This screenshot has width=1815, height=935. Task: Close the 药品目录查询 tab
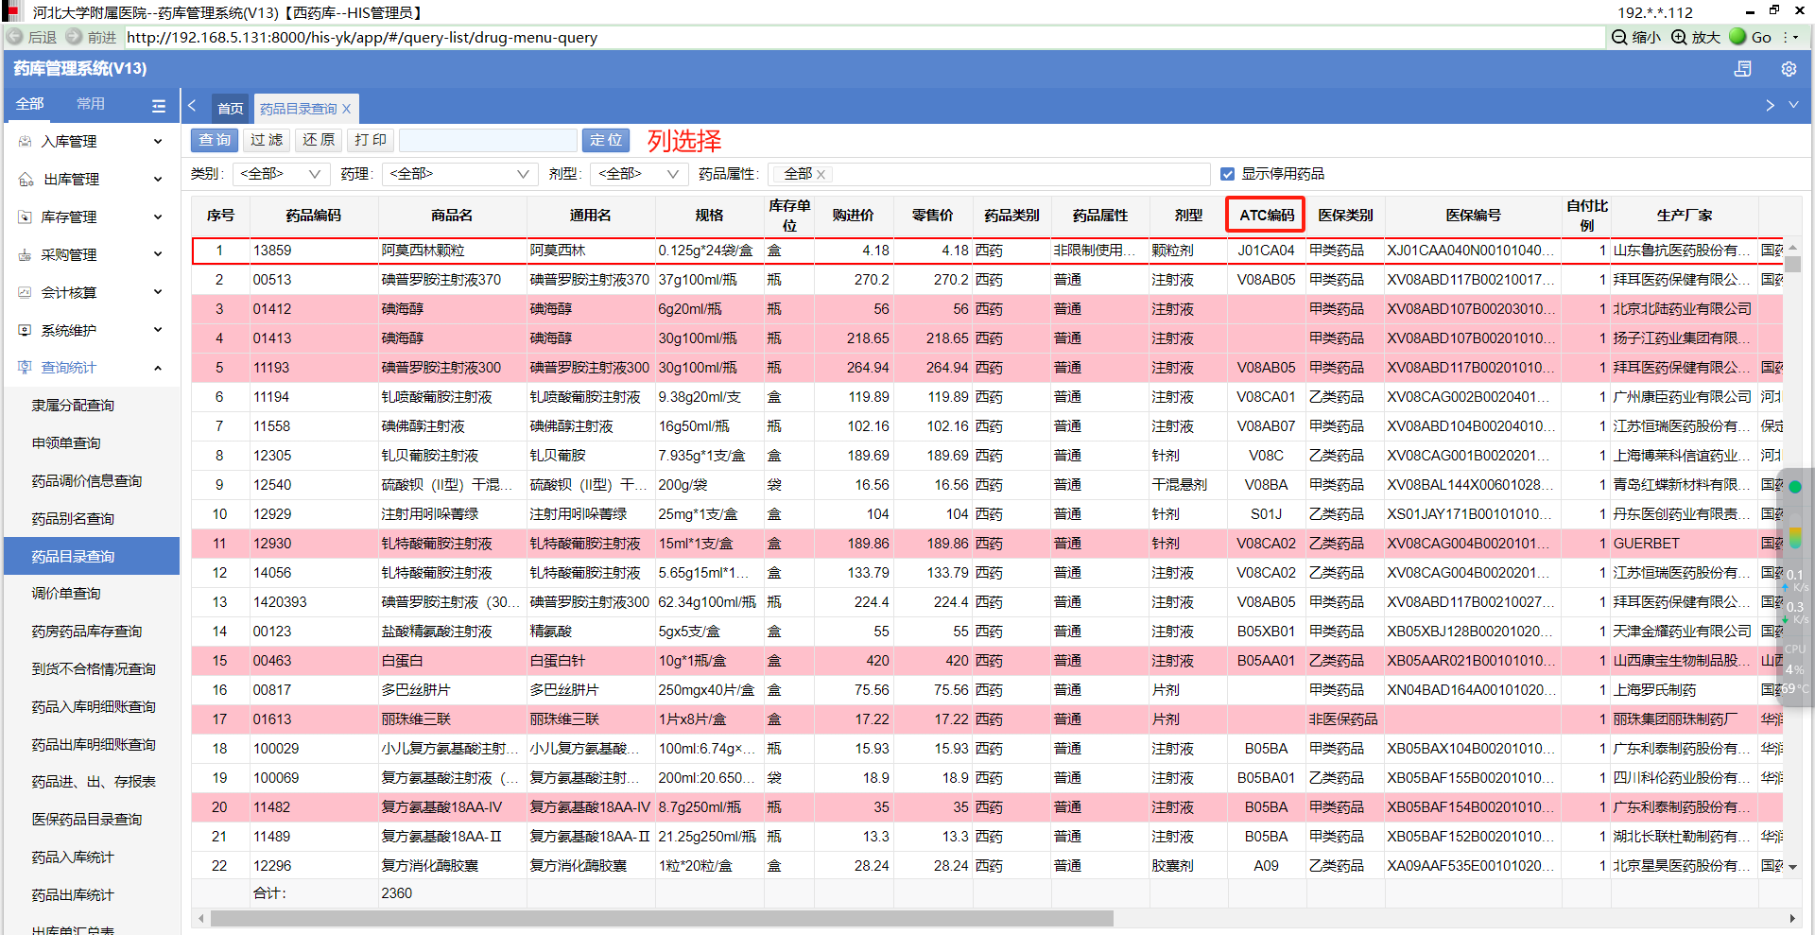coord(347,109)
